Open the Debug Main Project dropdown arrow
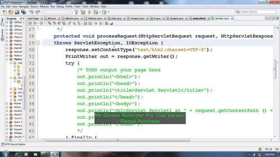Screen dimensions: 280x157 tap(100, 12)
